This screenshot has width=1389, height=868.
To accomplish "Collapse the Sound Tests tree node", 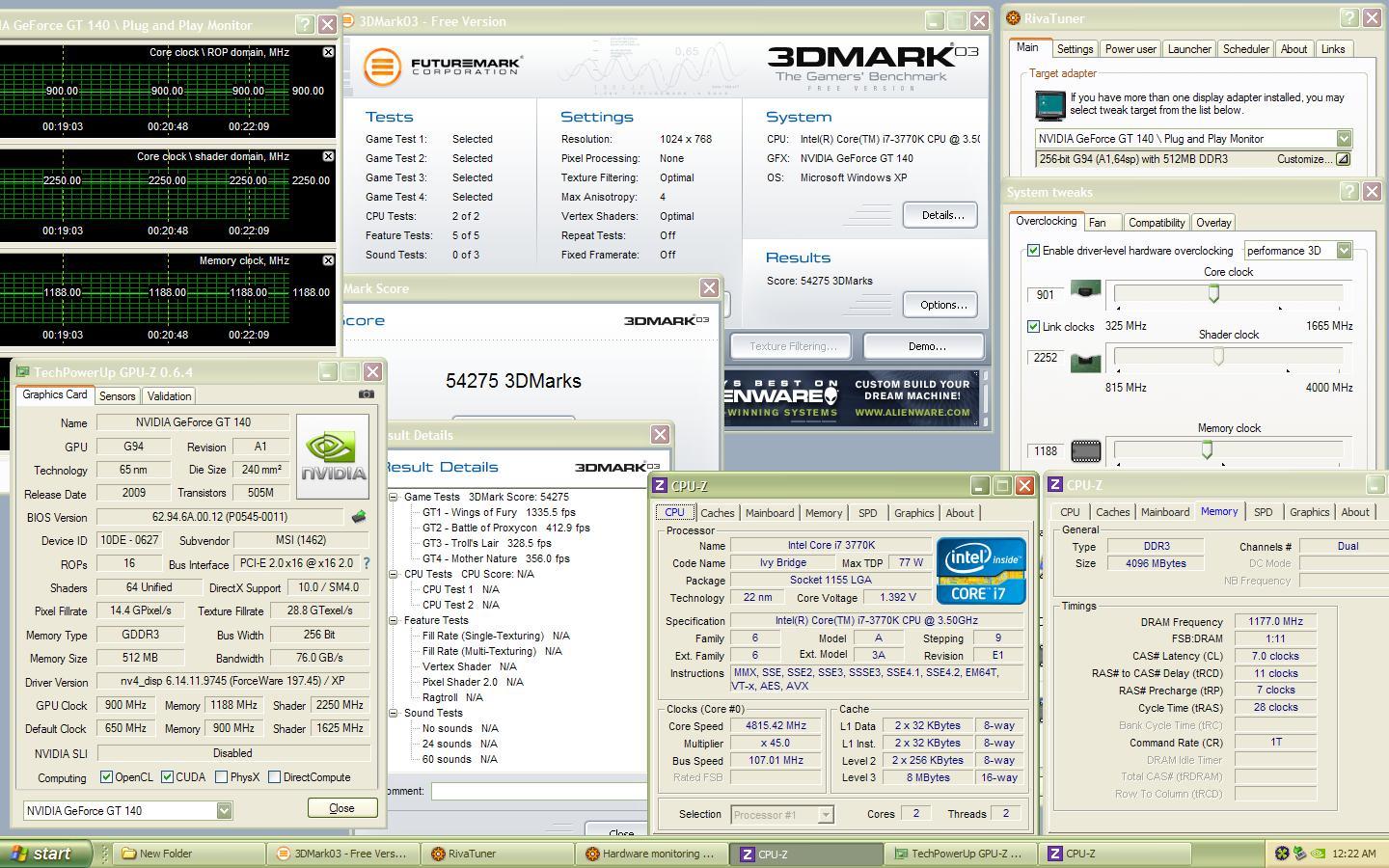I will [394, 713].
